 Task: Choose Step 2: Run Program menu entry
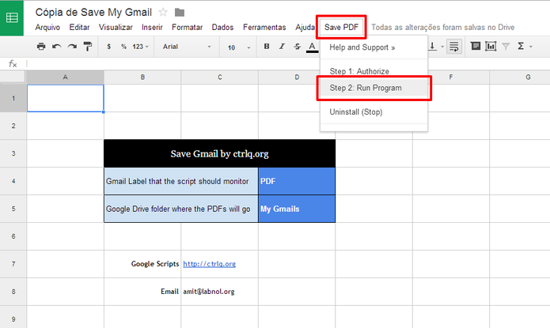374,88
